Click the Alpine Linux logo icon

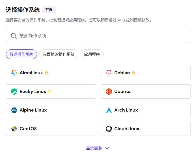click(x=14, y=110)
